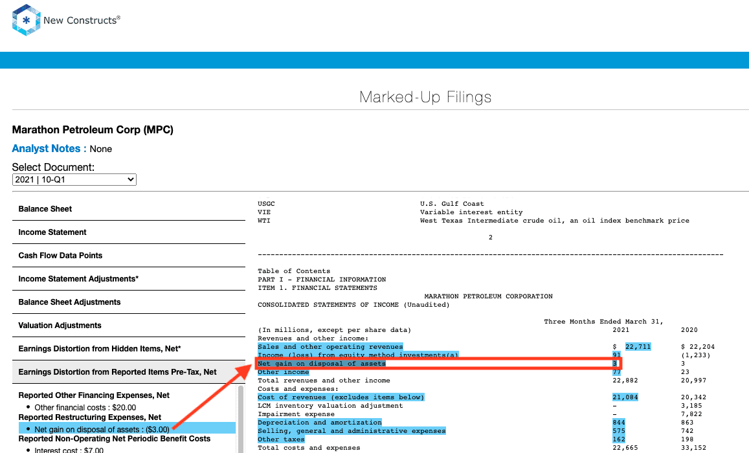Open Income Statement Adjustments section
The height and width of the screenshot is (453, 749).
(128, 279)
